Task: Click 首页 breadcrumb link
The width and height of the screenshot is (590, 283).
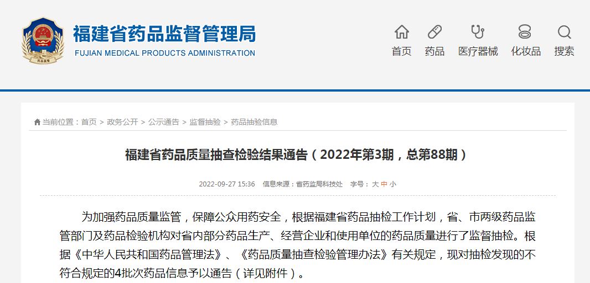Action: (x=89, y=122)
